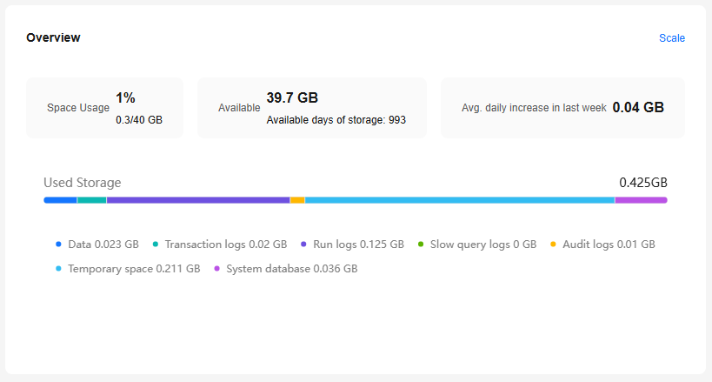
Task: Click the Temporary space 0.211 GB label
Action: (134, 269)
